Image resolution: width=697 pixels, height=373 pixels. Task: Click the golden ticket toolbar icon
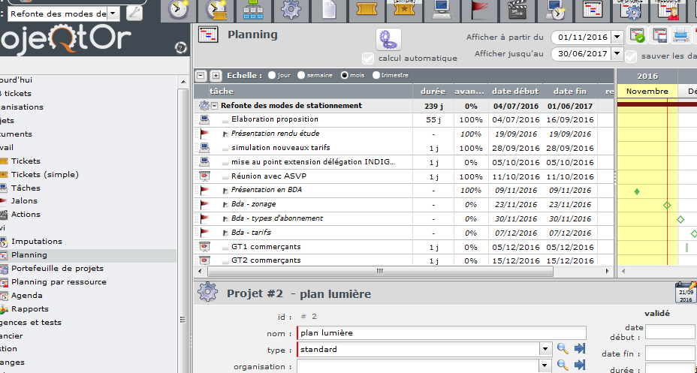[x=365, y=10]
